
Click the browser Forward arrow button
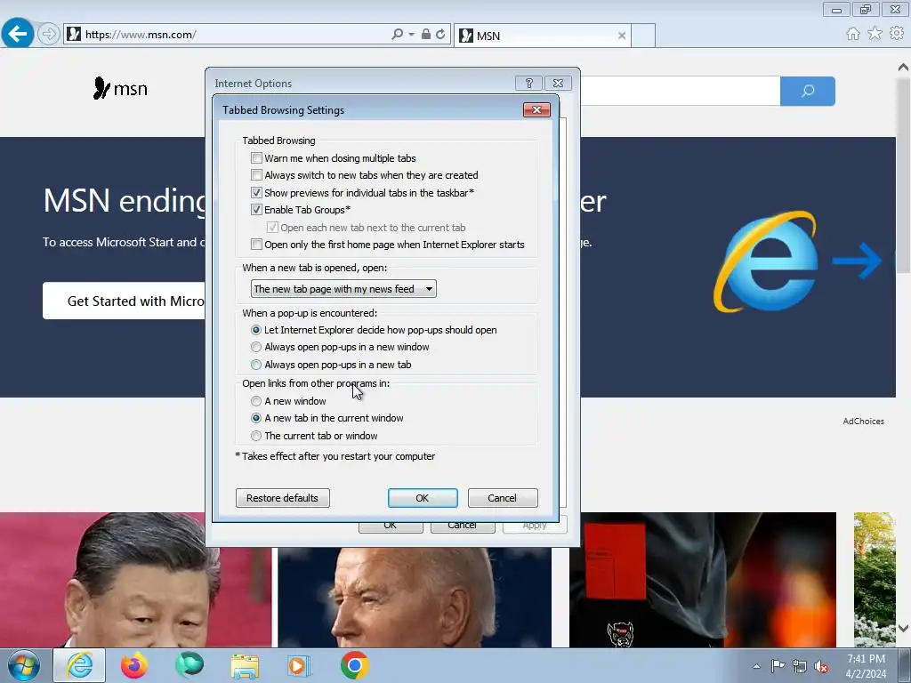[49, 35]
